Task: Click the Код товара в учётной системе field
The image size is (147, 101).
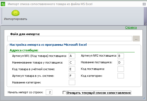Action: (72, 69)
